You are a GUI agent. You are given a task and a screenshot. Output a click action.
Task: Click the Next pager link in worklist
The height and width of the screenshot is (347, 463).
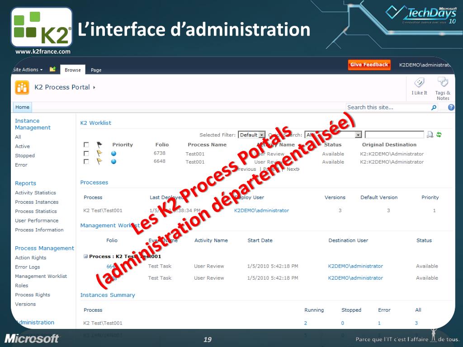coord(293,169)
